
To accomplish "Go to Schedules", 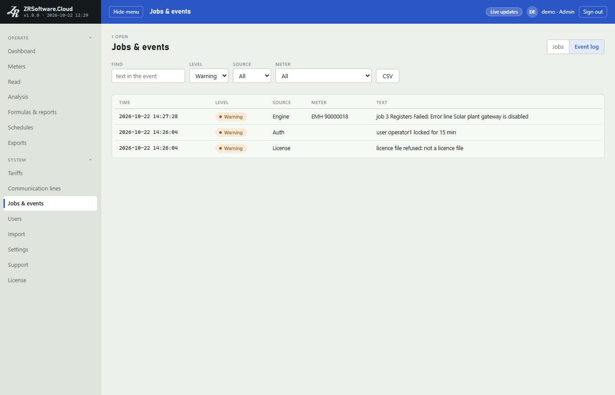I will (x=50, y=128).
